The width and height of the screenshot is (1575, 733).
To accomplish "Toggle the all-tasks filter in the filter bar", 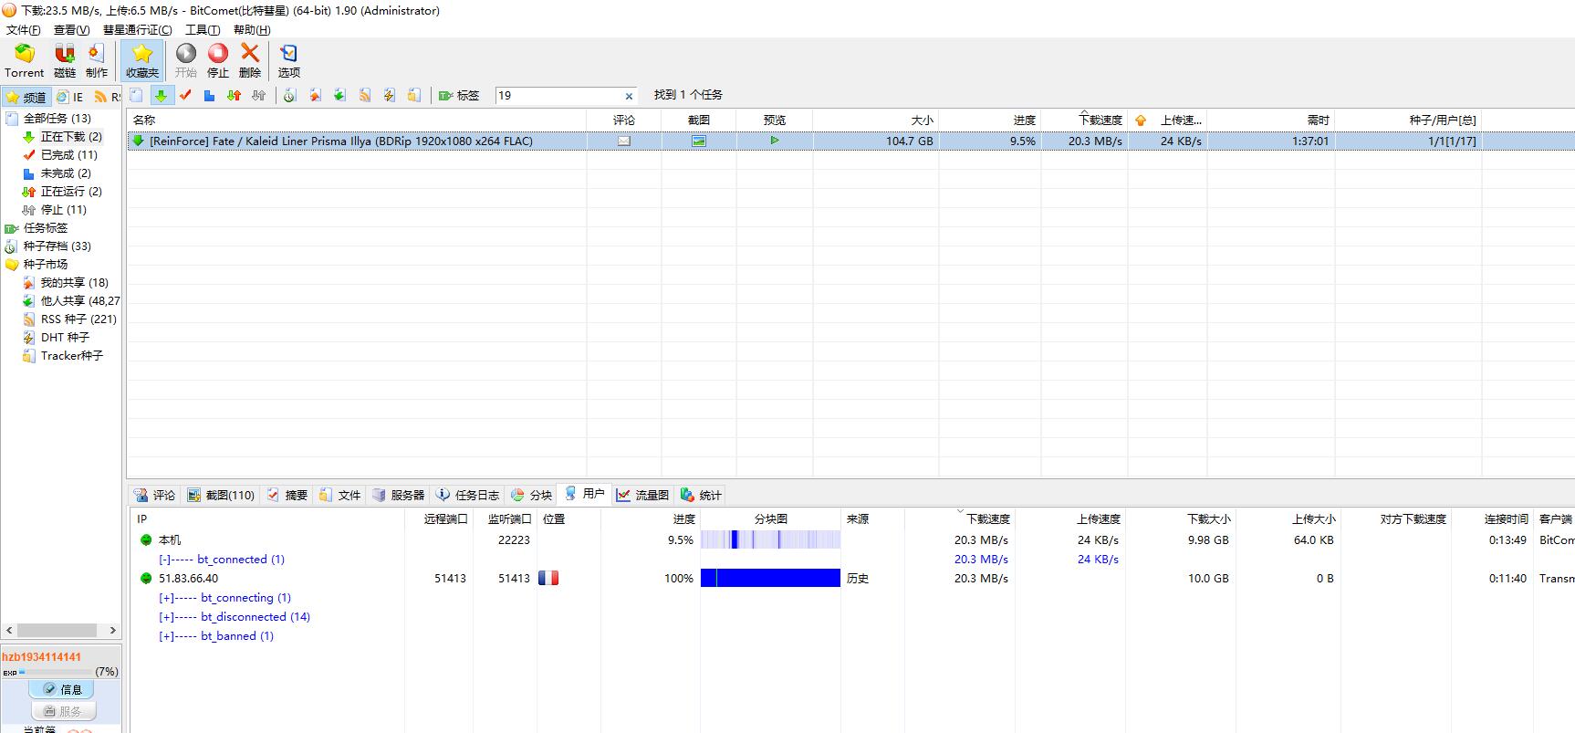I will [x=136, y=95].
